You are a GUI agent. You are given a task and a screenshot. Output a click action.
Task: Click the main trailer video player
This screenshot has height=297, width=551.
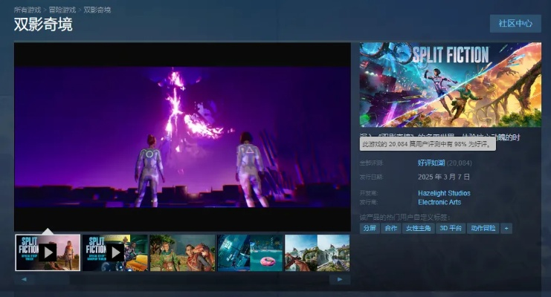tap(182, 137)
